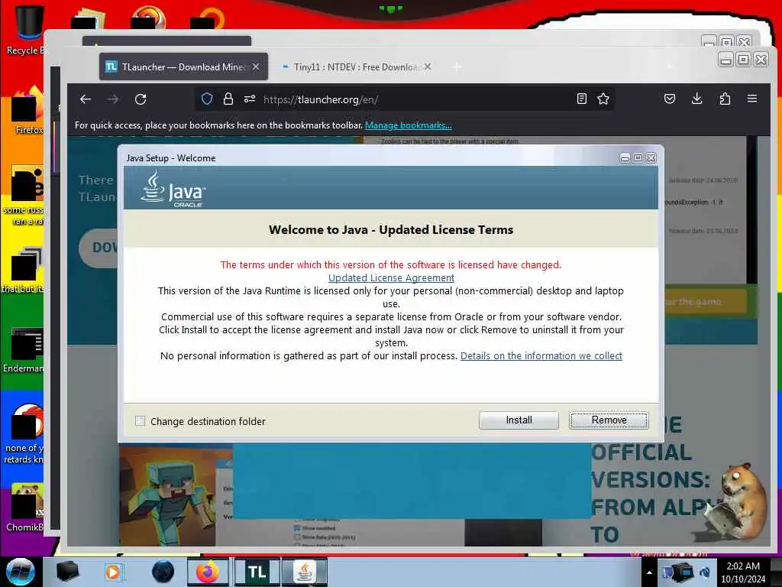
Task: Click the media player taskbar icon
Action: coord(113,572)
